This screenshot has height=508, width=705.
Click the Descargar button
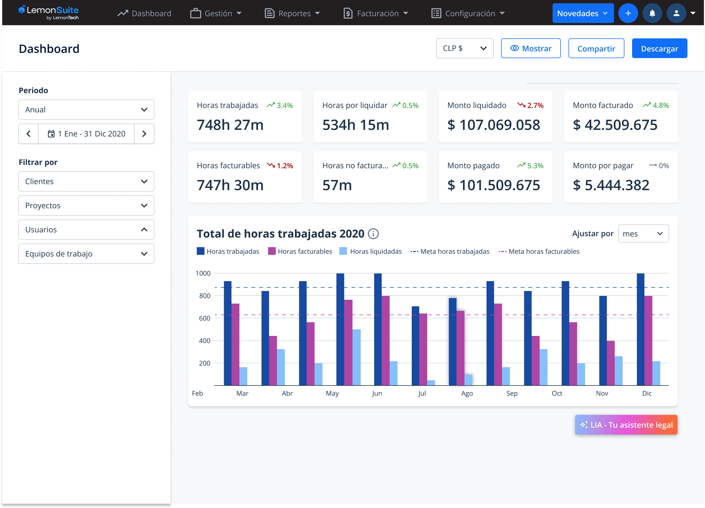(x=659, y=48)
